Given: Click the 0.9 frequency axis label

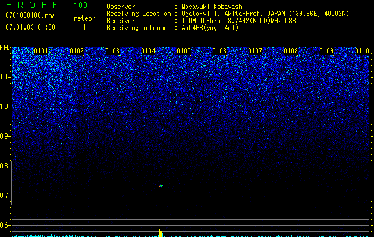Looking at the screenshot, I should click(5, 136).
